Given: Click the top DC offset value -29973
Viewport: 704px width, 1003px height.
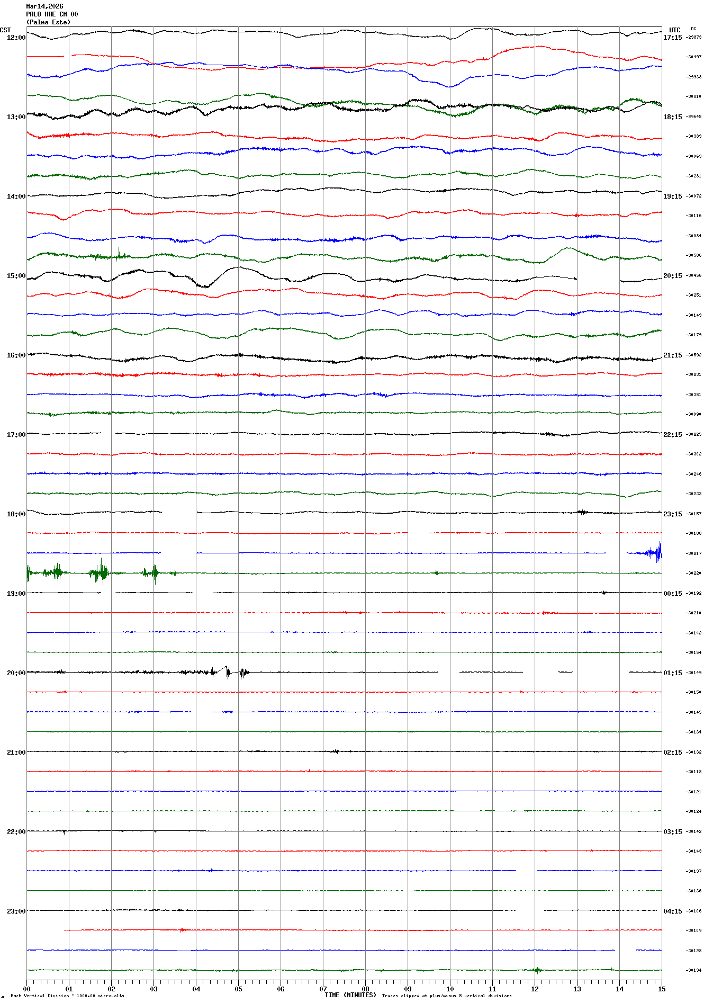Looking at the screenshot, I should [693, 38].
